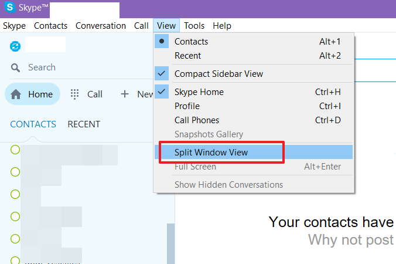Open the Skype menu in menu bar

point(14,26)
